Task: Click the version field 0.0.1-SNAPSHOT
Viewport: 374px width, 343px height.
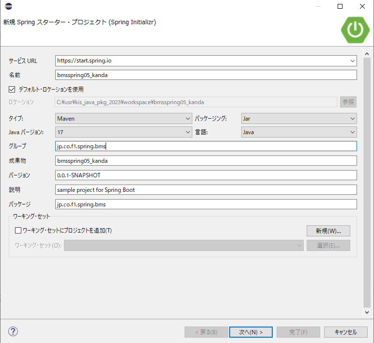Action: (x=206, y=175)
